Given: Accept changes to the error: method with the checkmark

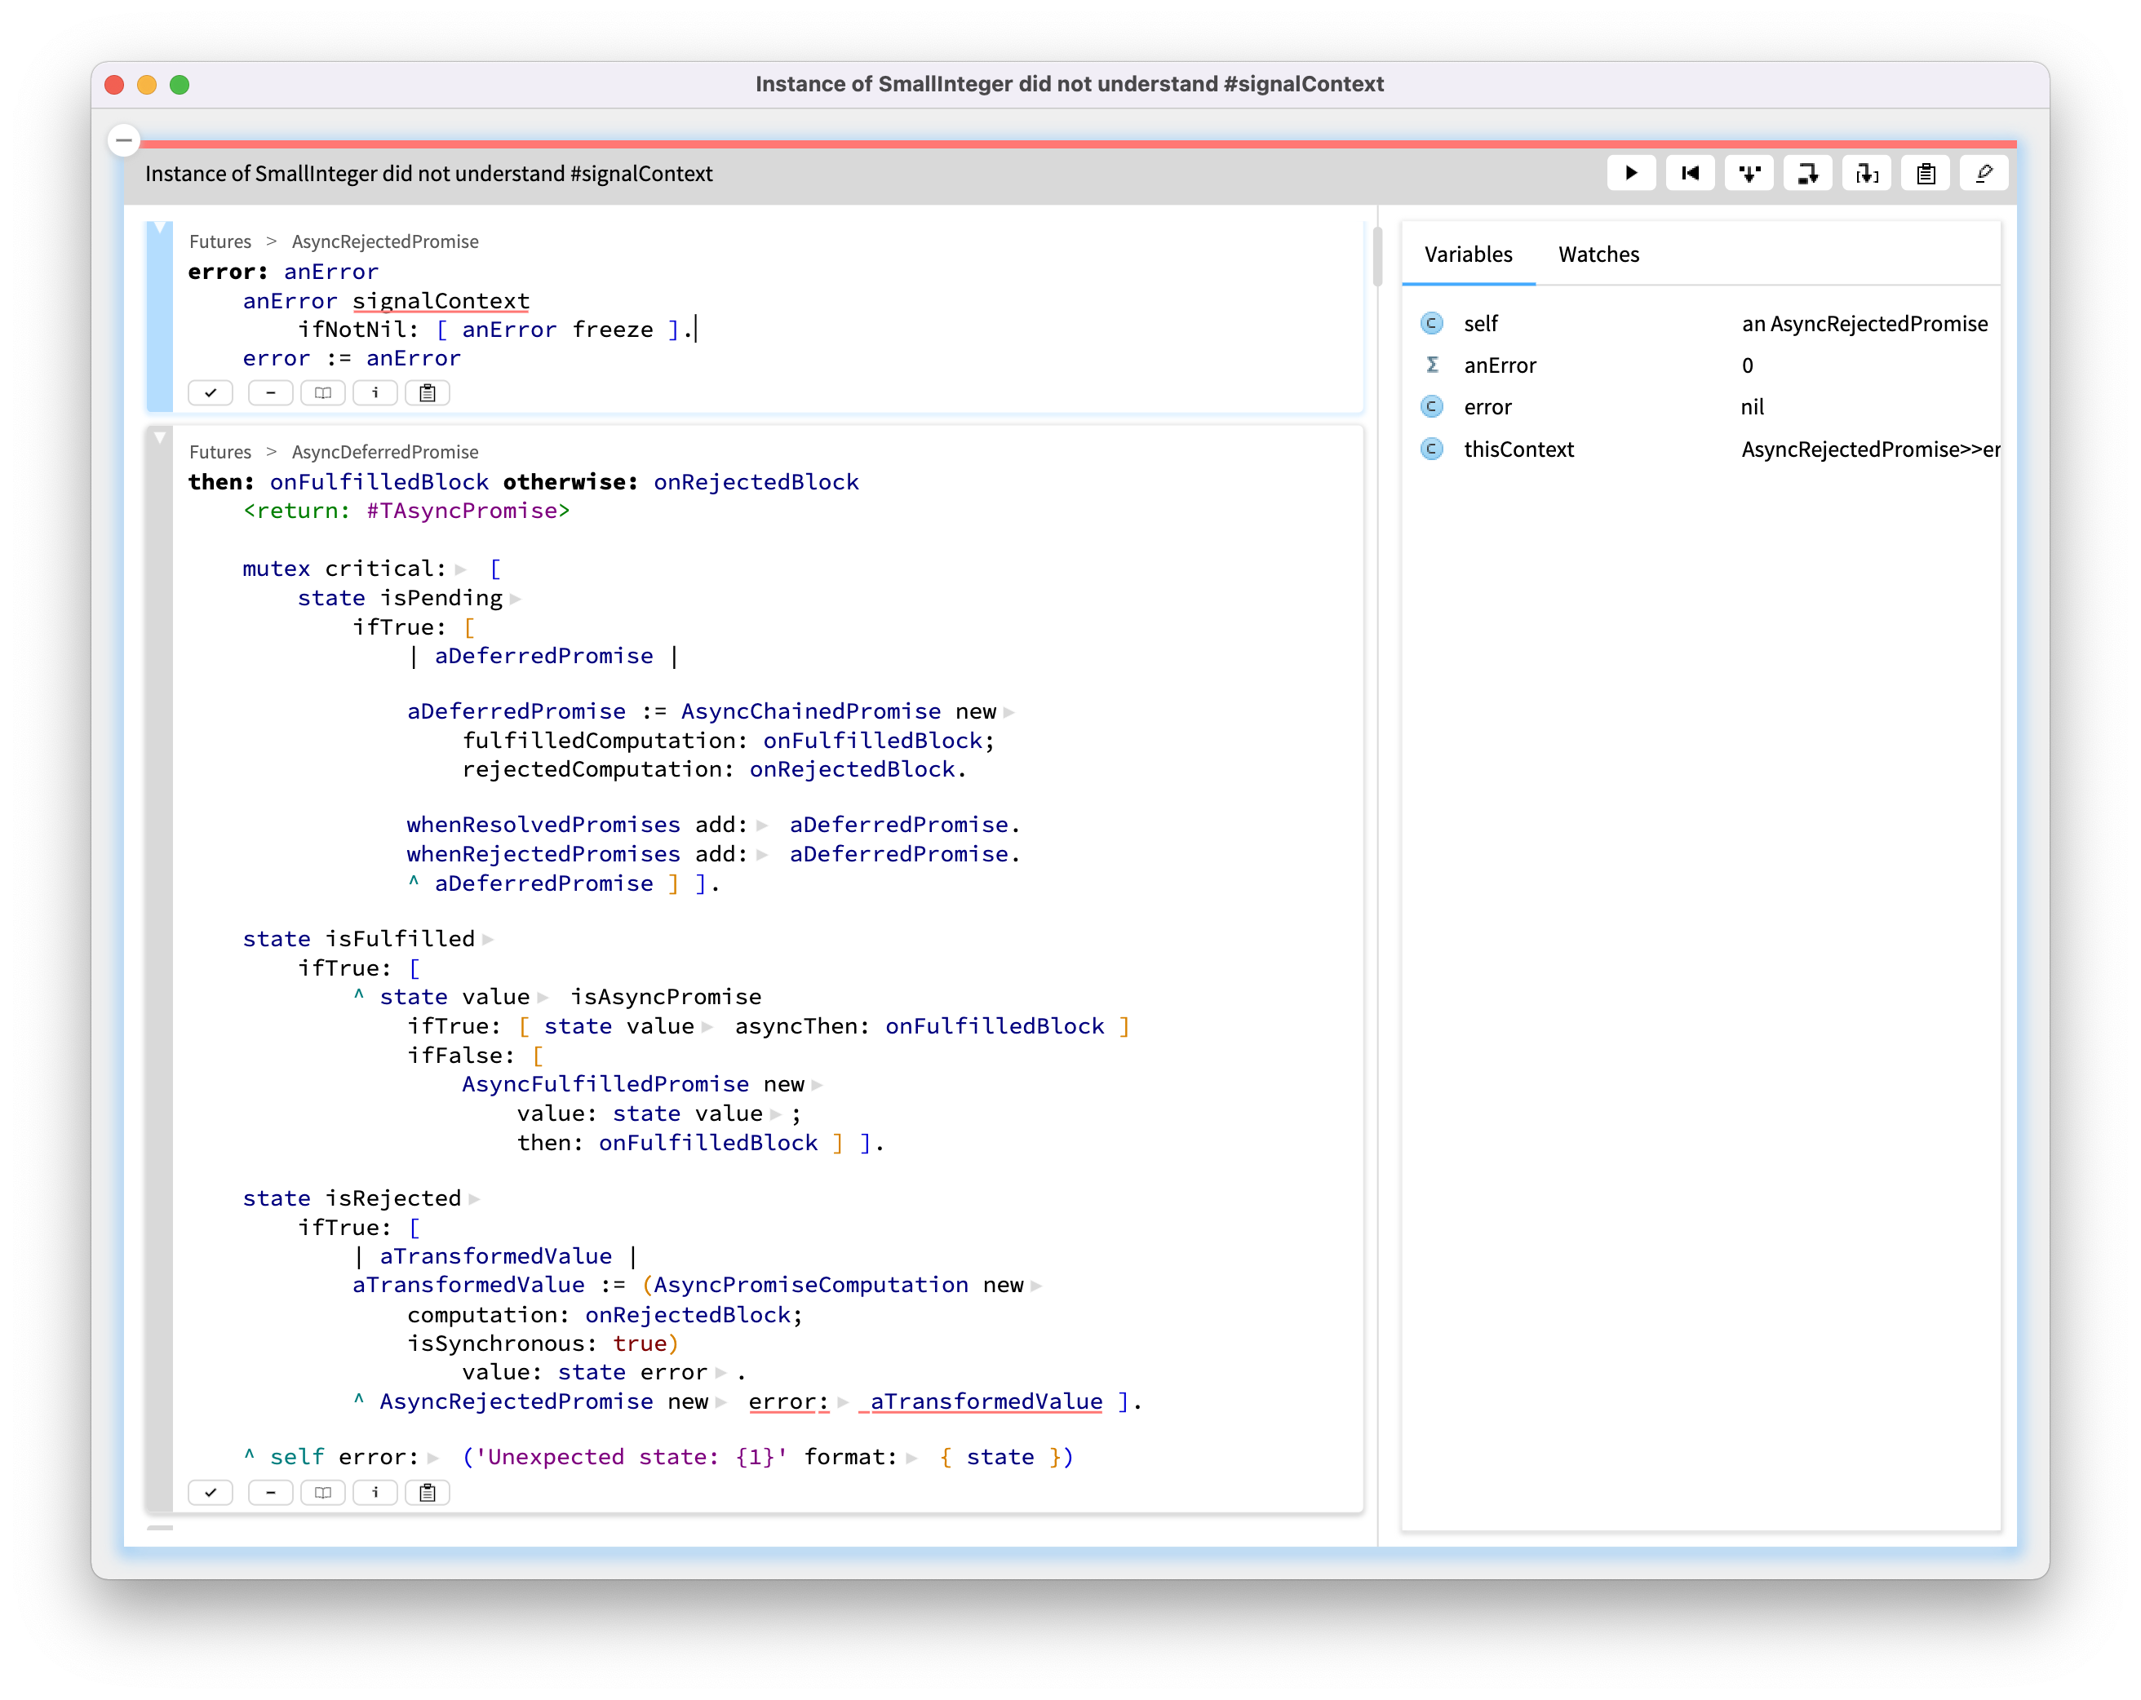Looking at the screenshot, I should pos(210,392).
